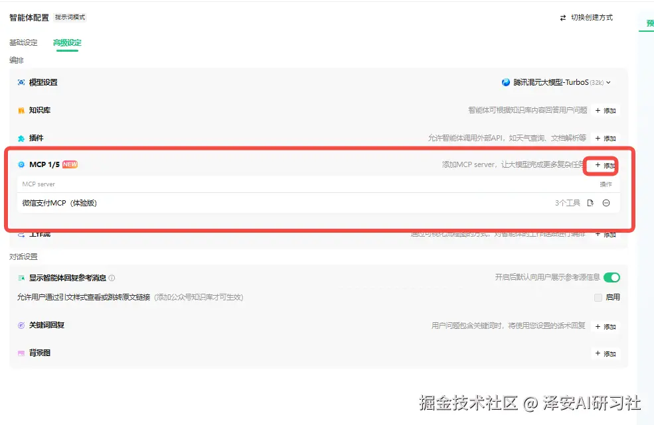Remove 微信支付MCP with minus icon
The image size is (654, 425).
pyautogui.click(x=606, y=203)
